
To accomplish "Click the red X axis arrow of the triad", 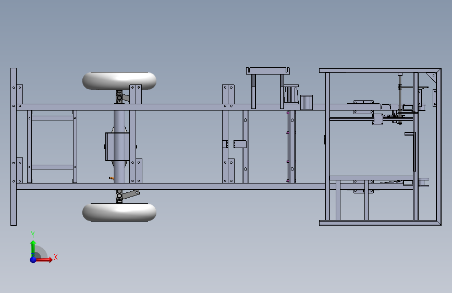I will click(x=44, y=260).
